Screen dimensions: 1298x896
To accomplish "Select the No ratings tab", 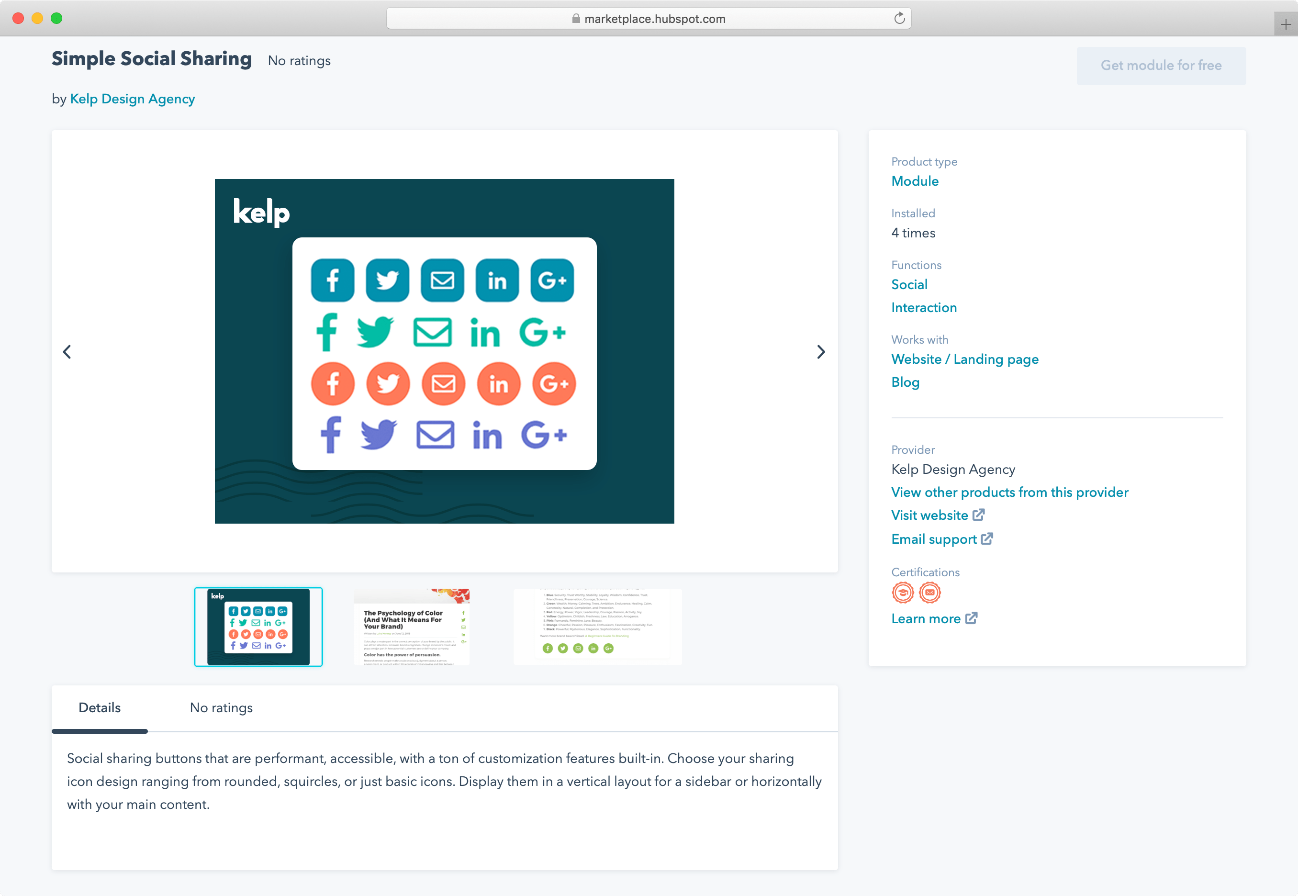I will click(x=221, y=707).
